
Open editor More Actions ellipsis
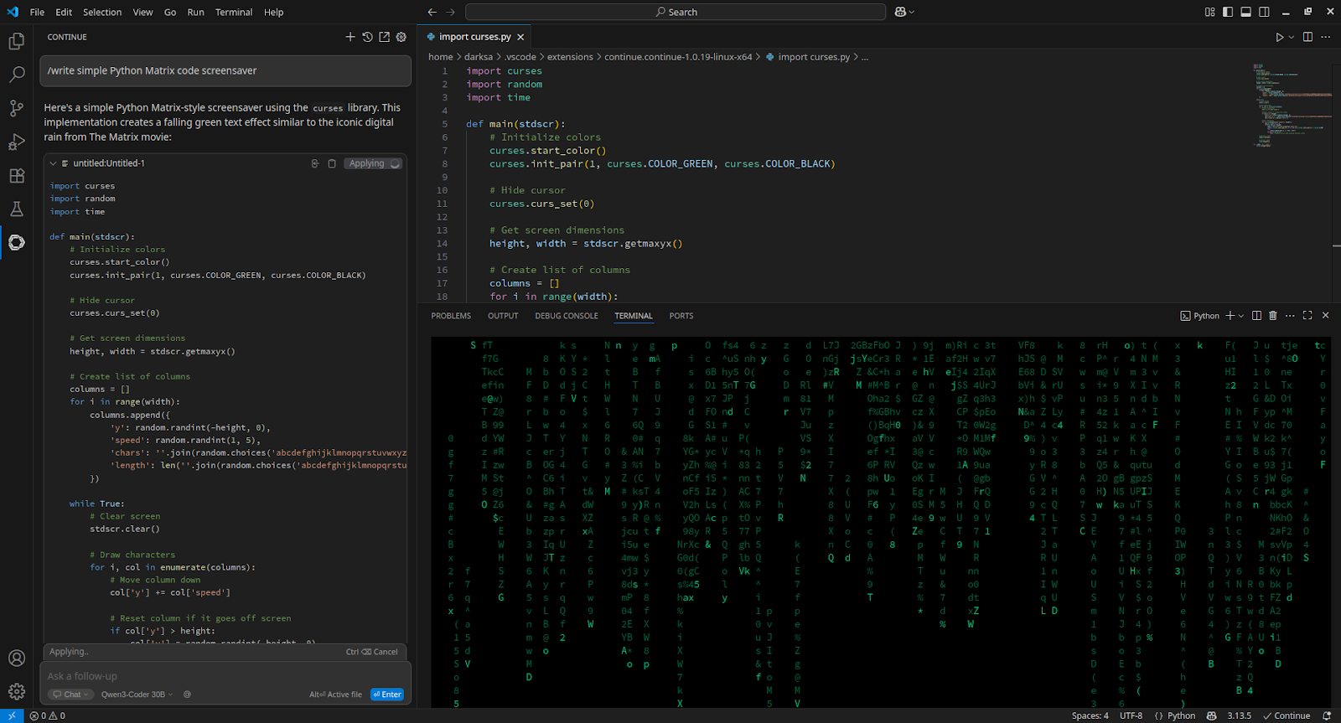click(1325, 37)
